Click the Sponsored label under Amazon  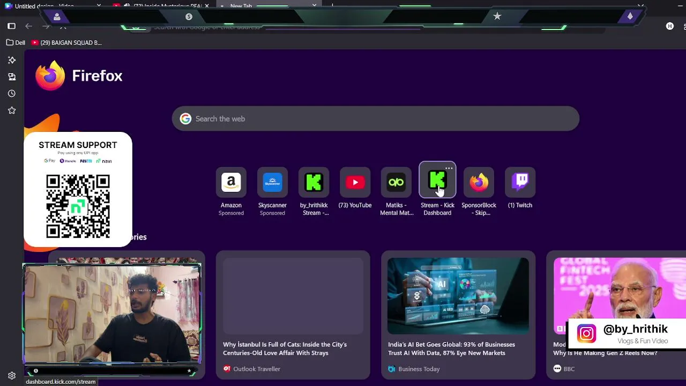231,213
